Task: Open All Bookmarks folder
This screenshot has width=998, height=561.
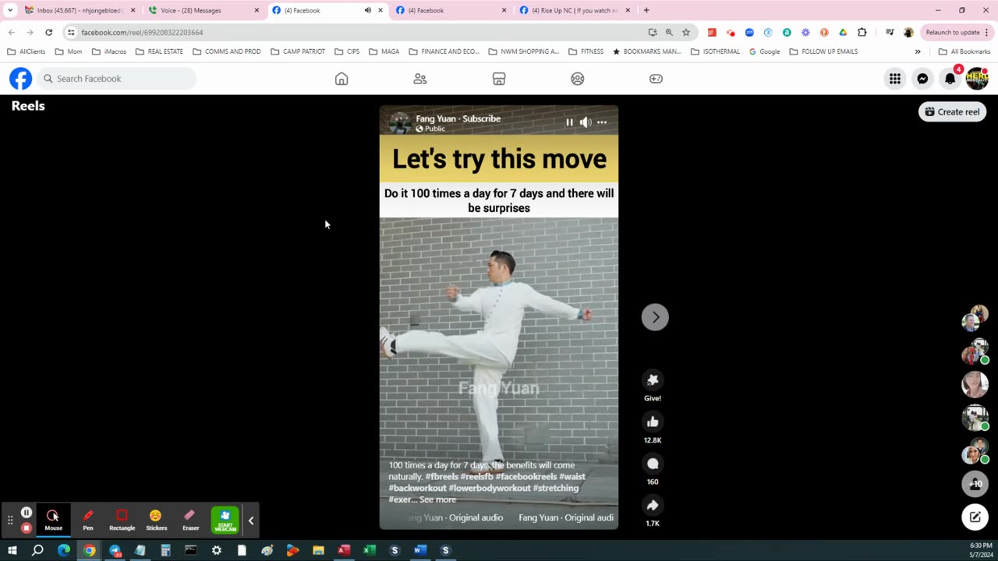Action: tap(964, 51)
